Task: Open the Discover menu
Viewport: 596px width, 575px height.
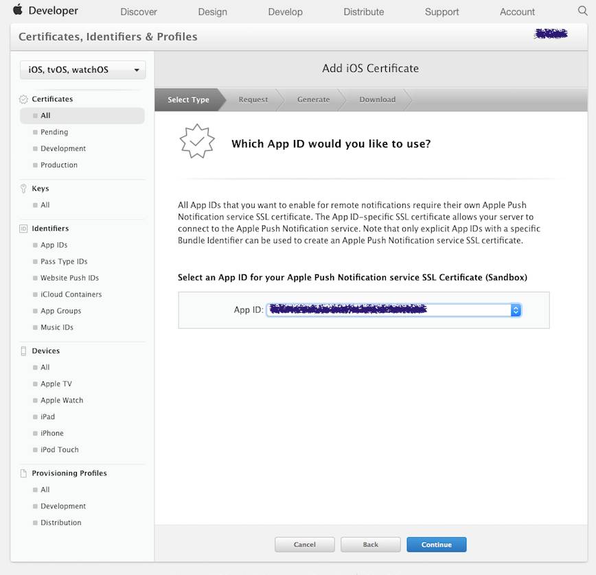Action: [x=139, y=12]
